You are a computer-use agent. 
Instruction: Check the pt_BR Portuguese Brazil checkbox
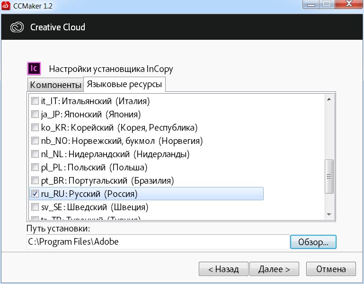[x=35, y=180]
